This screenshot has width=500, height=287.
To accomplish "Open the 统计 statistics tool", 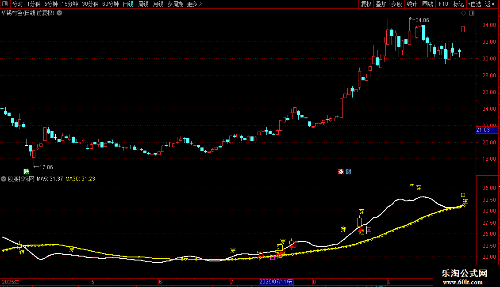I will point(412,4).
